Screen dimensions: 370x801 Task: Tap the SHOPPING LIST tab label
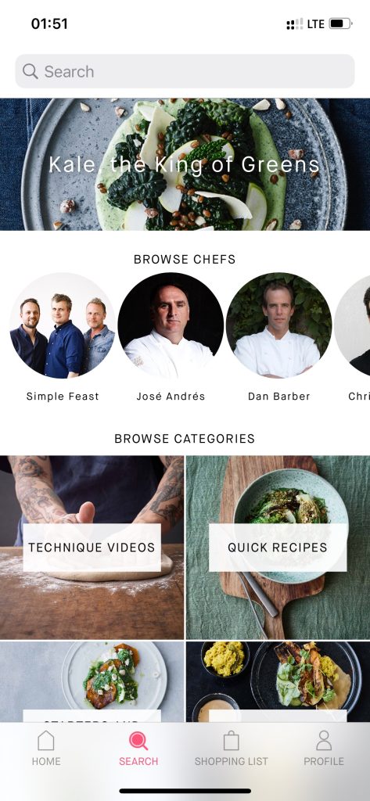click(x=231, y=762)
